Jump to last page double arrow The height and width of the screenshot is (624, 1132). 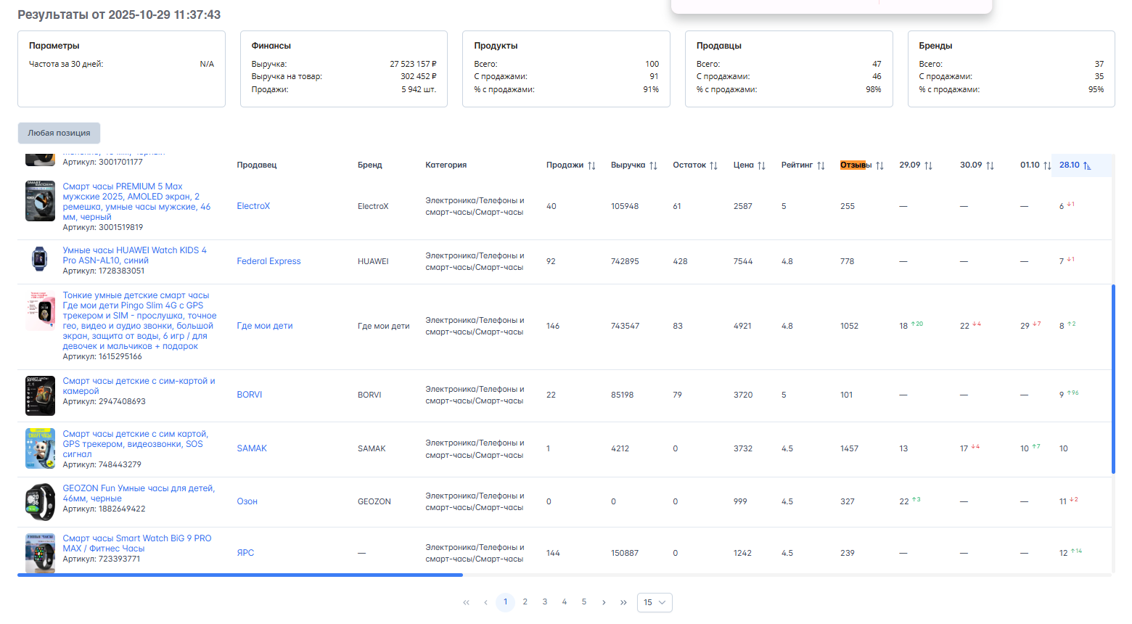tap(623, 602)
